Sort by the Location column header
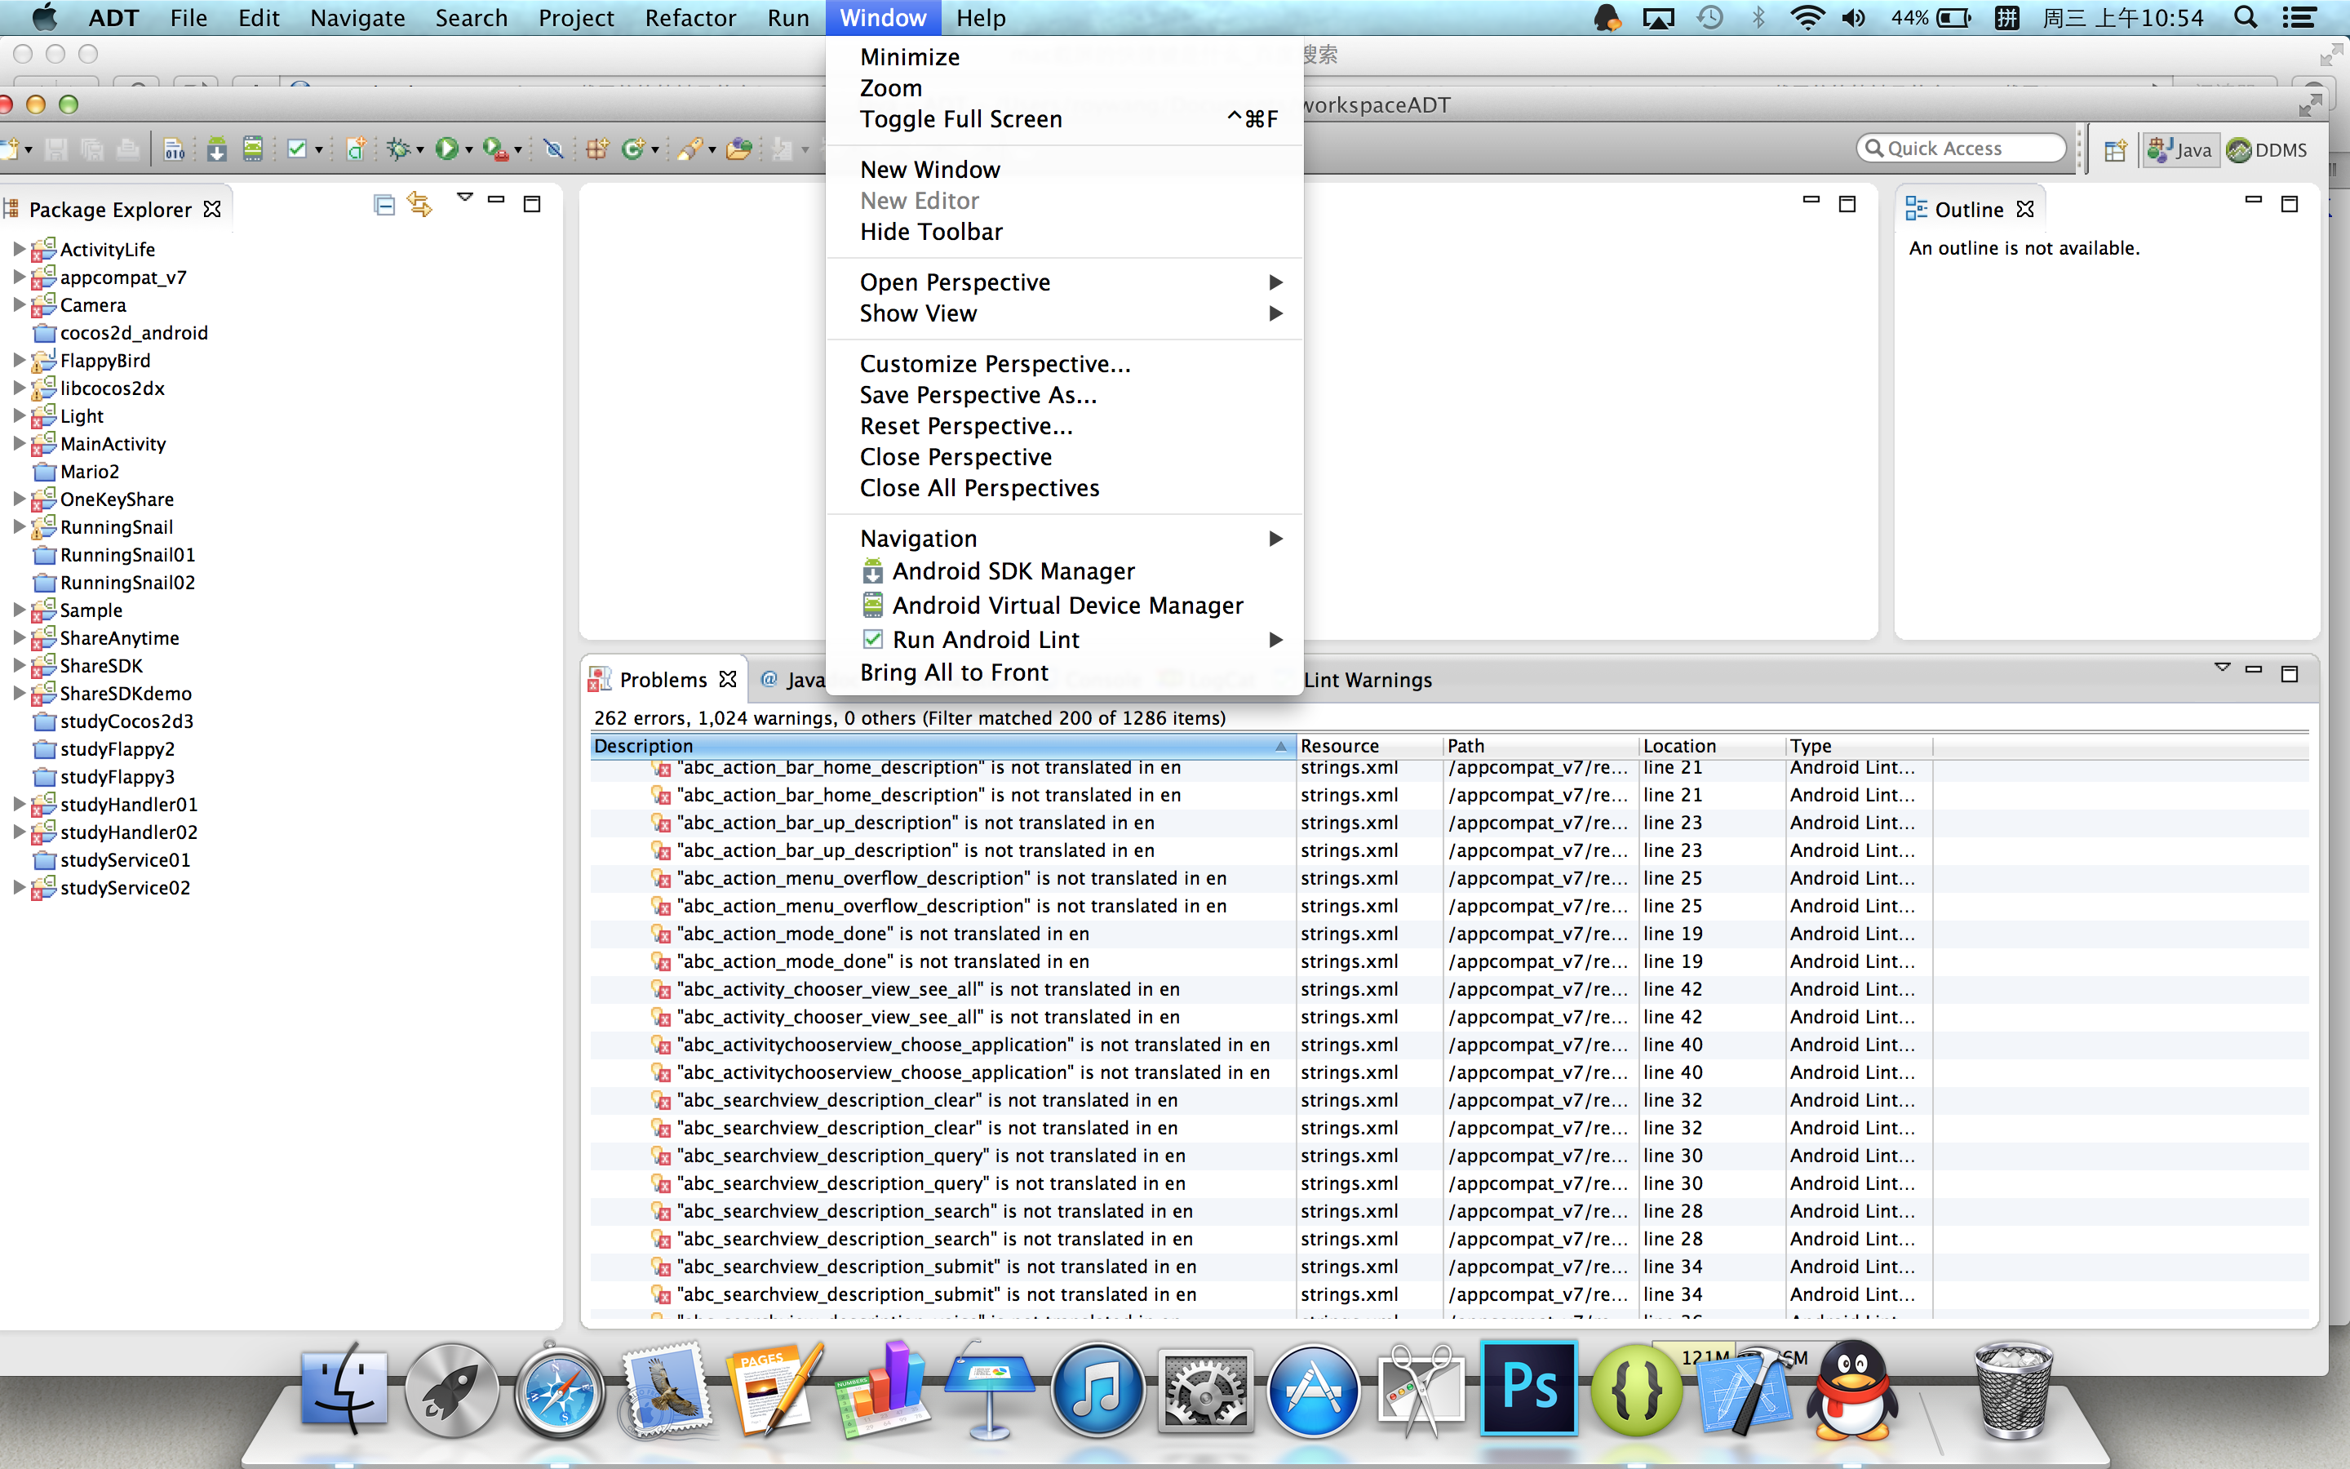Viewport: 2350px width, 1469px height. coord(1711,745)
